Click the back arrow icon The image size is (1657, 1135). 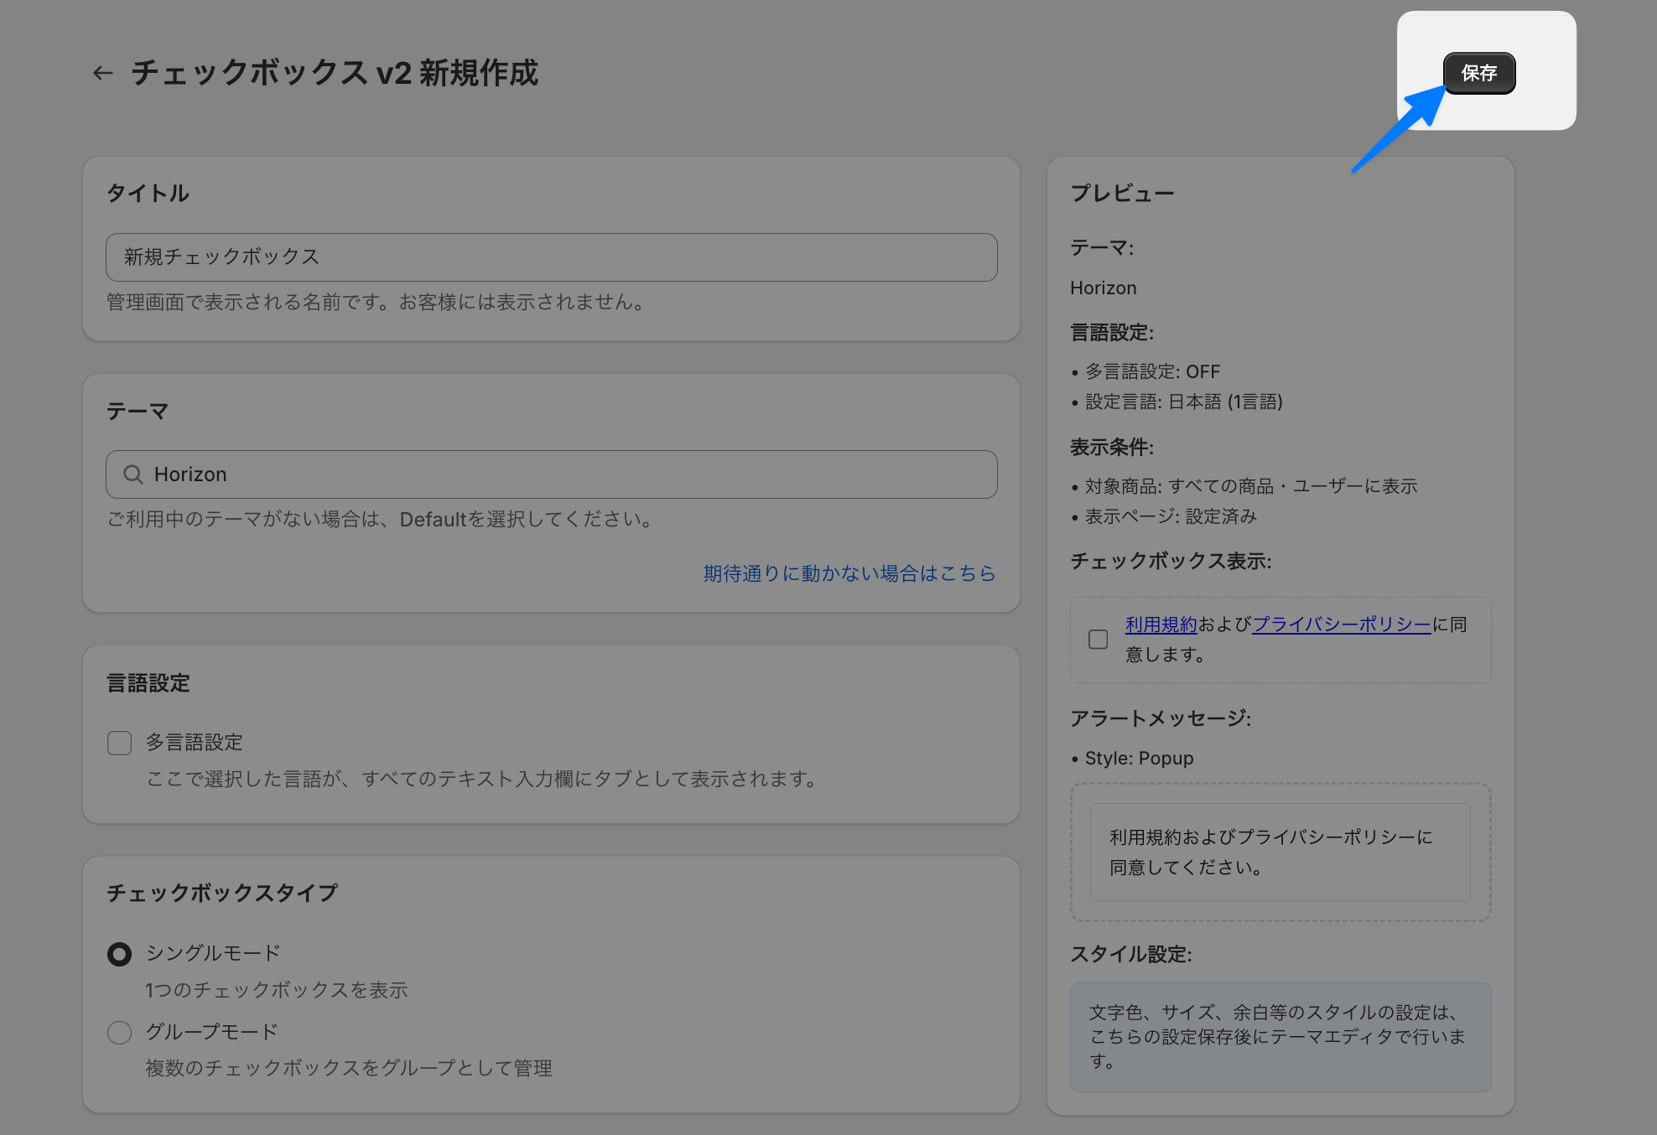102,73
